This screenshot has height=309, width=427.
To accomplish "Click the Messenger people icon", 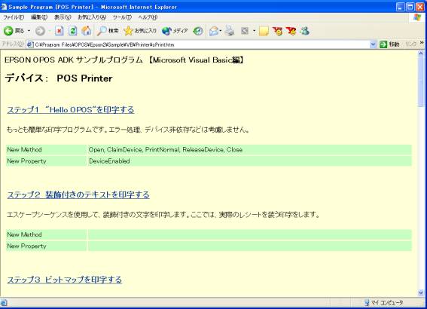I will click(304, 31).
